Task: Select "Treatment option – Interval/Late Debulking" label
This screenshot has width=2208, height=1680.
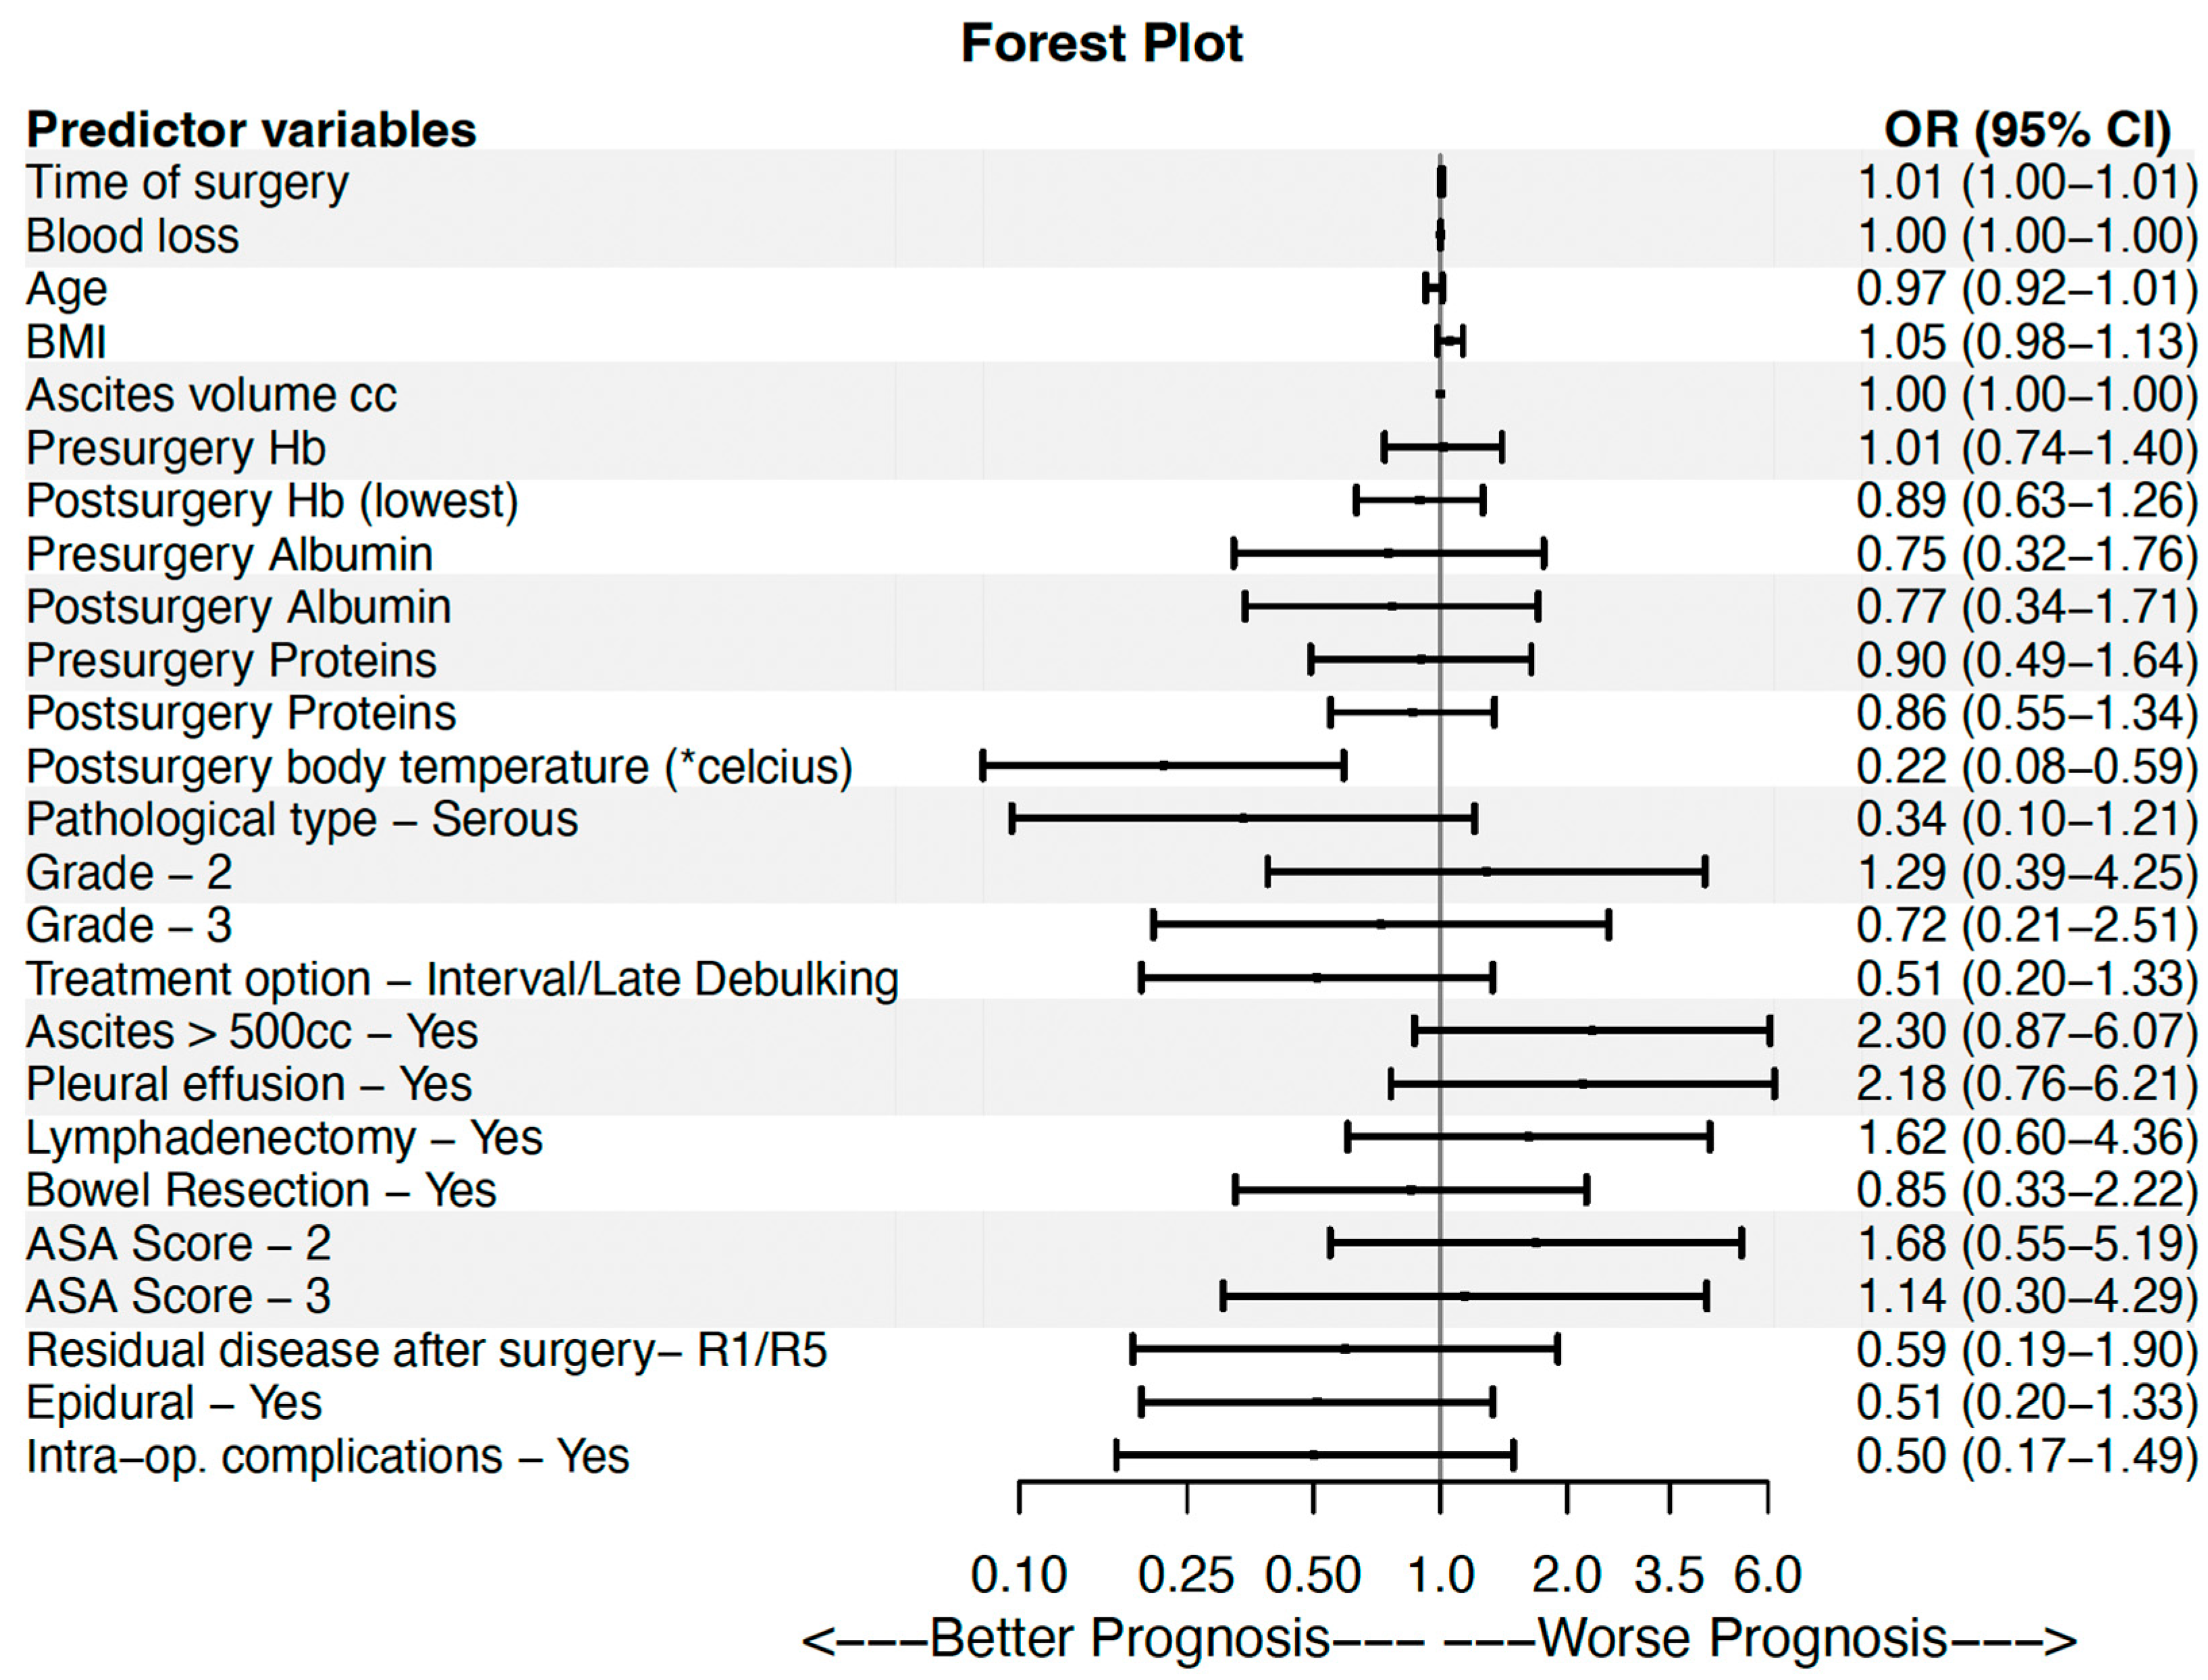Action: tap(462, 980)
